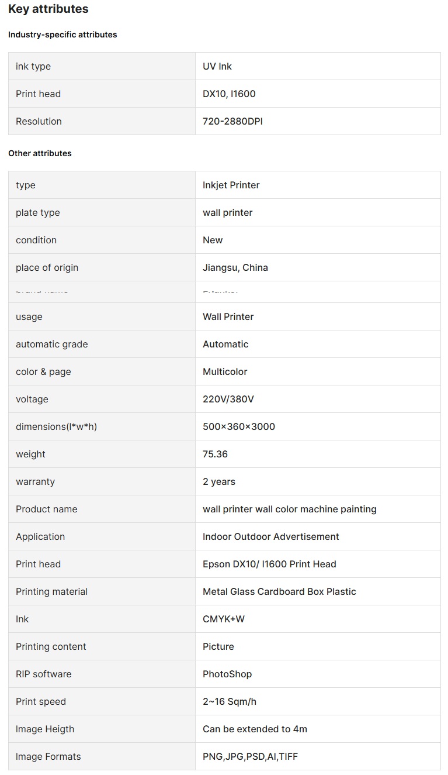Select the "Product name" row label
This screenshot has height=775, width=448.
coord(46,509)
